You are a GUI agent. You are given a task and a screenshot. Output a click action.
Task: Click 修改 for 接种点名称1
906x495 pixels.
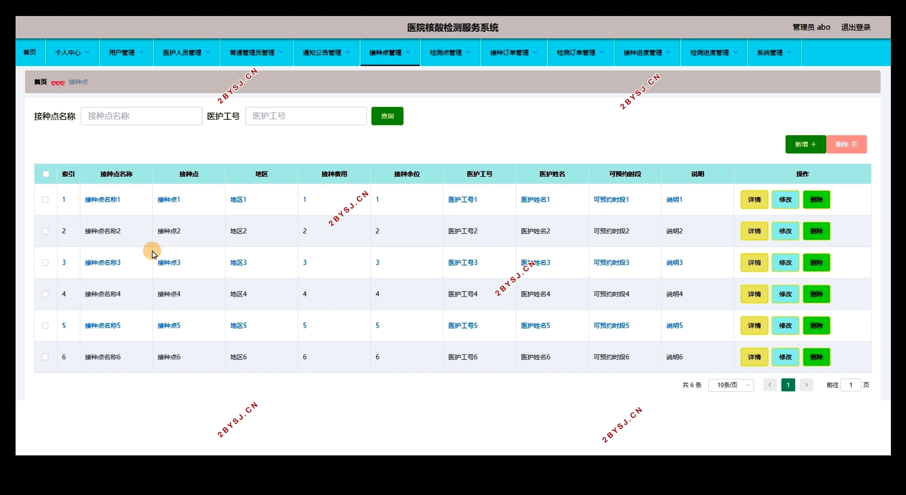[x=785, y=199]
